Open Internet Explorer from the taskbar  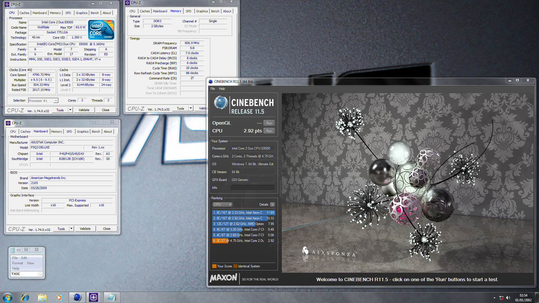(25, 297)
